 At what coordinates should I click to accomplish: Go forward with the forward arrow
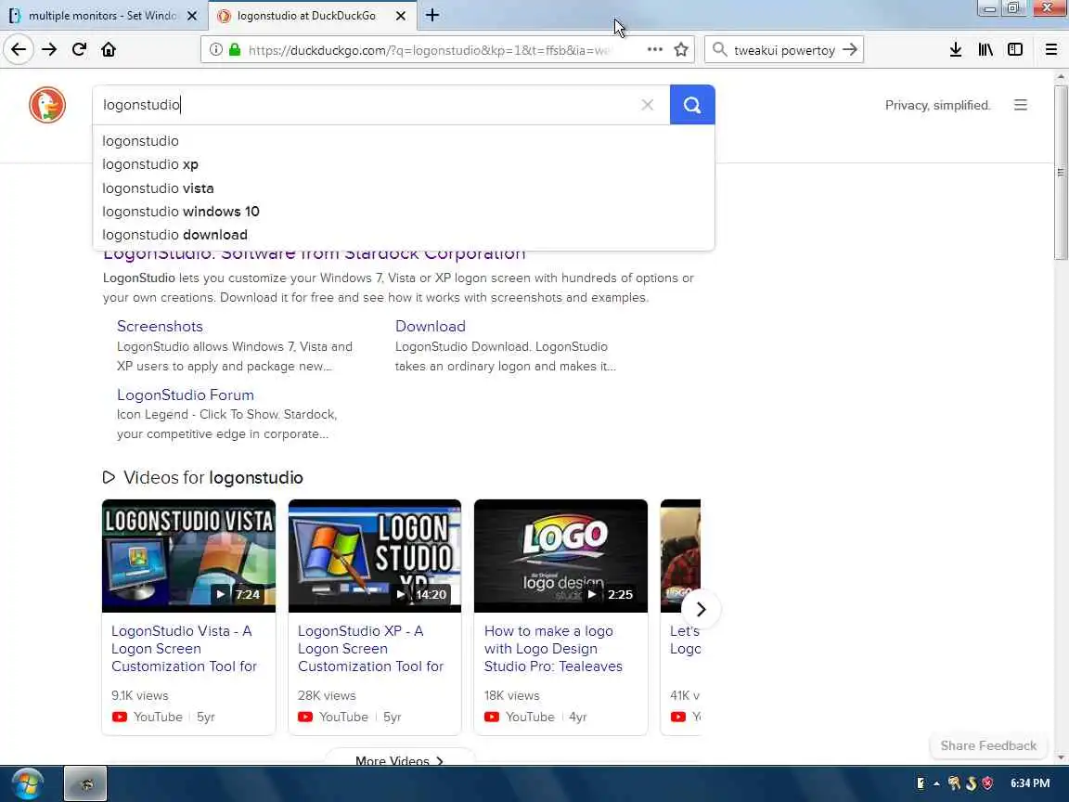tap(49, 50)
